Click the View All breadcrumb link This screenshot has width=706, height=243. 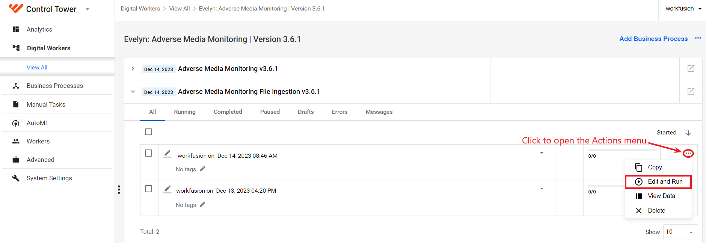click(180, 8)
